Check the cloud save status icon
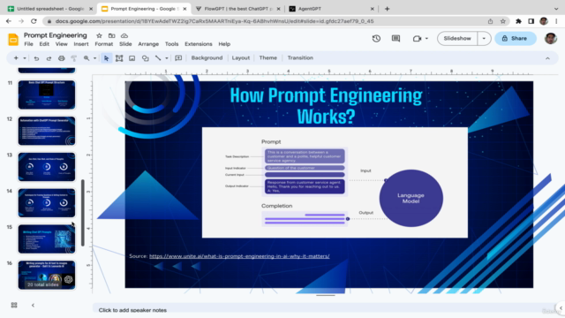The image size is (565, 318). tap(124, 35)
